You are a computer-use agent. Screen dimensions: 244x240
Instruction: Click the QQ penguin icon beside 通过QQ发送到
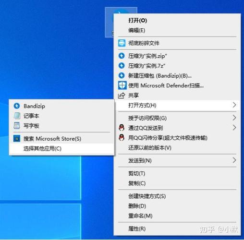[x=122, y=128]
